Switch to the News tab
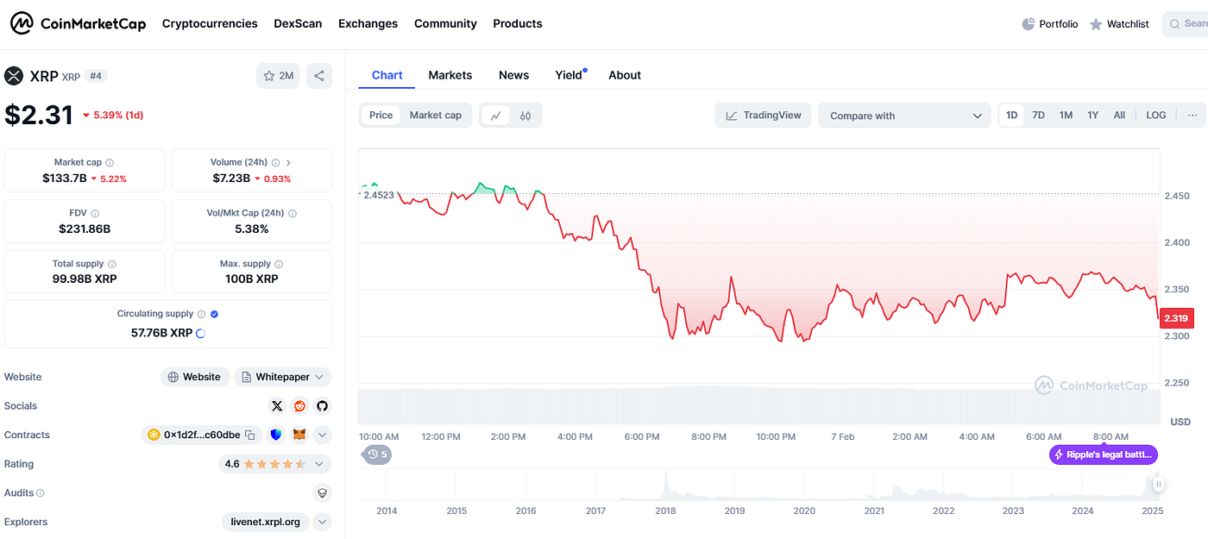Viewport: 1208px width, 539px height. [x=513, y=75]
